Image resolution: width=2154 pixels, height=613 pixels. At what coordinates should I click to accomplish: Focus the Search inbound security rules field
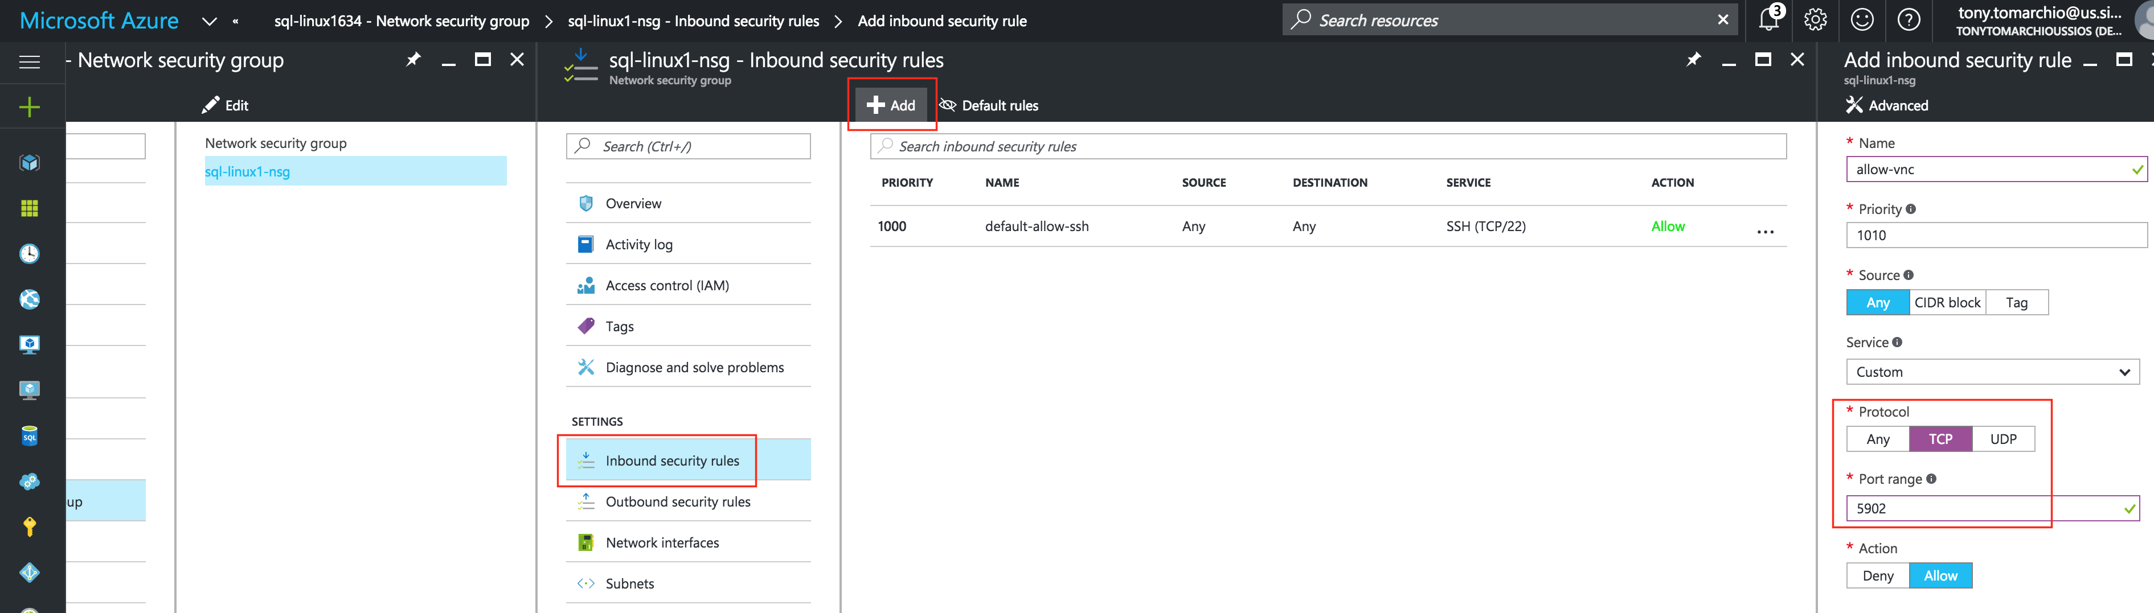(x=1328, y=146)
